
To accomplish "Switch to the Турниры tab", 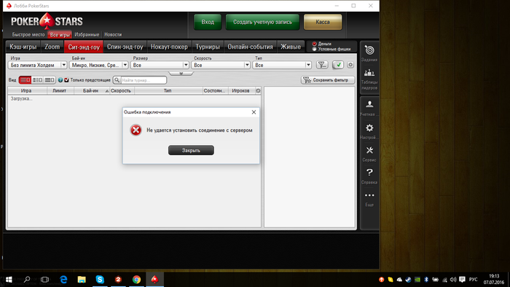I will coord(208,47).
